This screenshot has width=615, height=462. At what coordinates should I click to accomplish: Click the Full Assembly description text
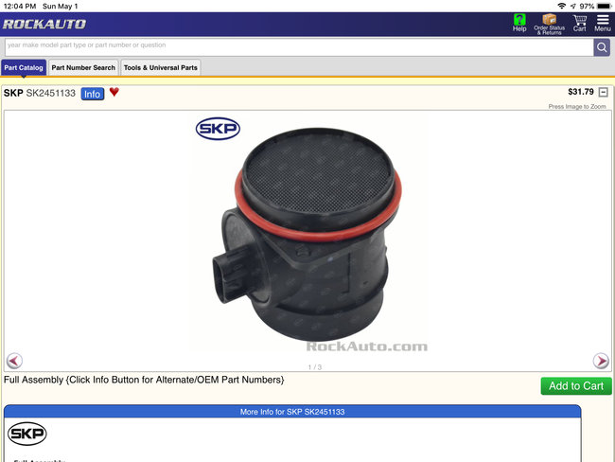[144, 380]
